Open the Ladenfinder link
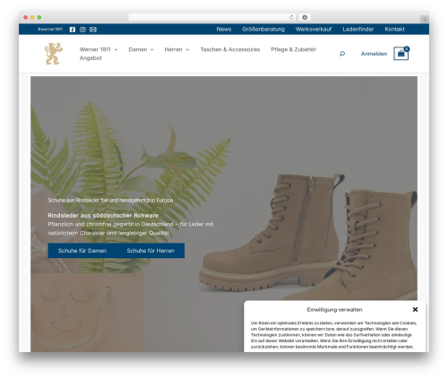448x379 pixels. (x=358, y=30)
